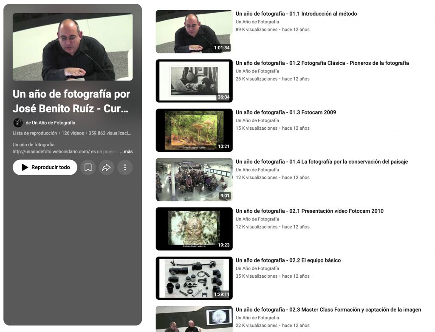Image resolution: width=435 pixels, height=332 pixels.
Task: Click the 26 K visualizaciones text
Action: click(x=257, y=79)
